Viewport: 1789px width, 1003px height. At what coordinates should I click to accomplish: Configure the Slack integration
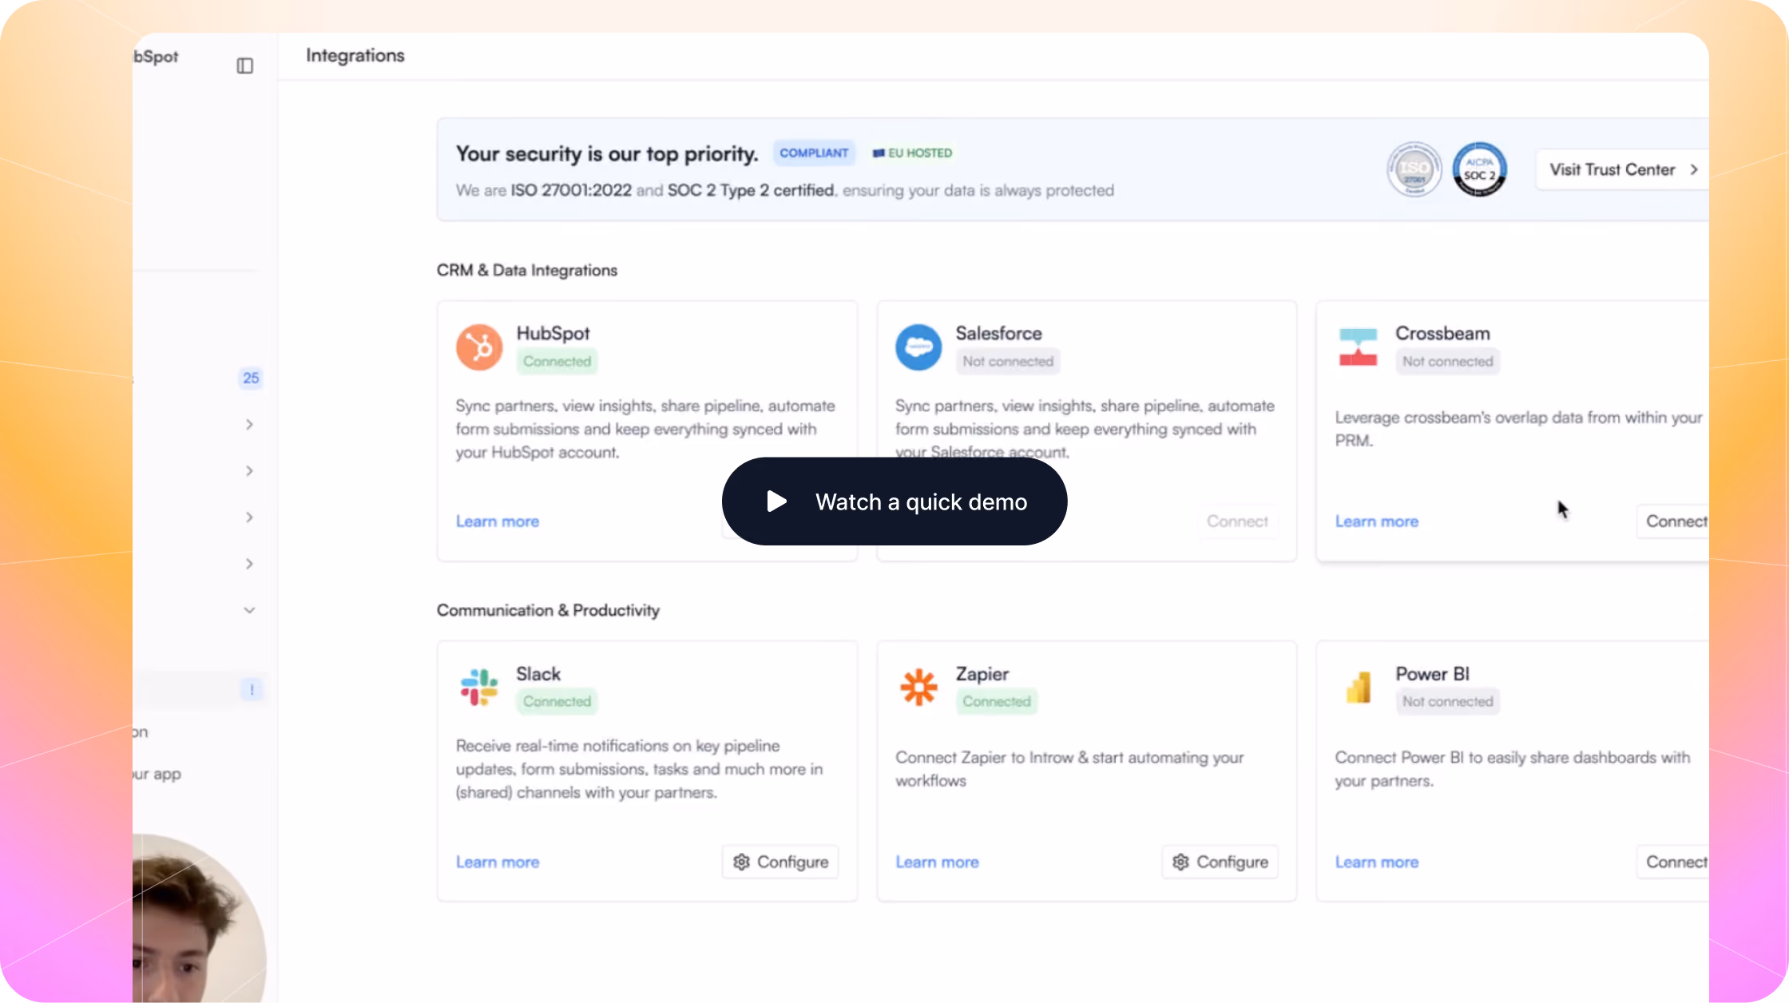tap(780, 862)
